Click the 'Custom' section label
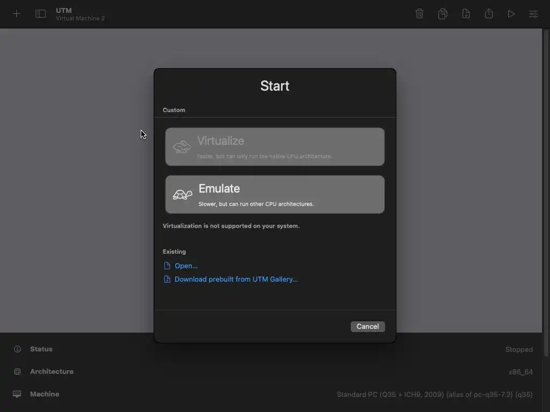 pyautogui.click(x=174, y=110)
